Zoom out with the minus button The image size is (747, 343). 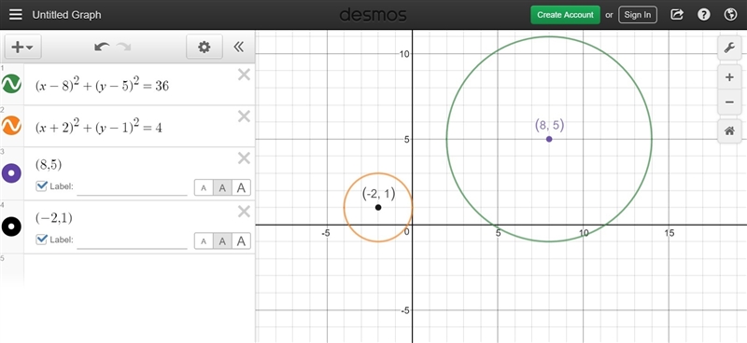729,102
